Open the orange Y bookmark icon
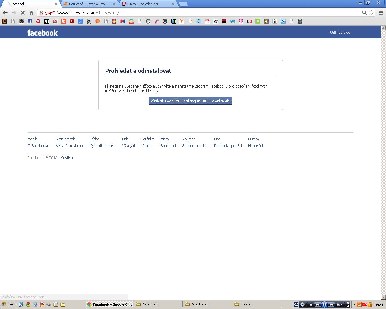The width and height of the screenshot is (386, 309). pyautogui.click(x=182, y=21)
